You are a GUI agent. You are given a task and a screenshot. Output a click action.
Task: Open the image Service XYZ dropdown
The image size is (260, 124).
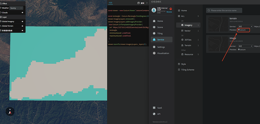pyautogui.click(x=246, y=46)
